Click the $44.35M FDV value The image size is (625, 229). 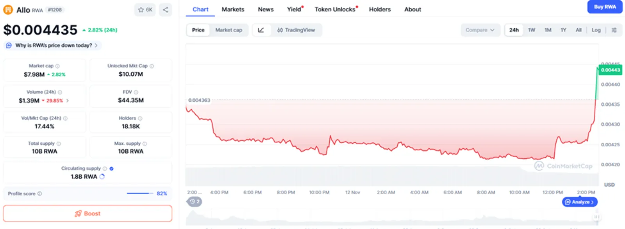[x=131, y=101]
